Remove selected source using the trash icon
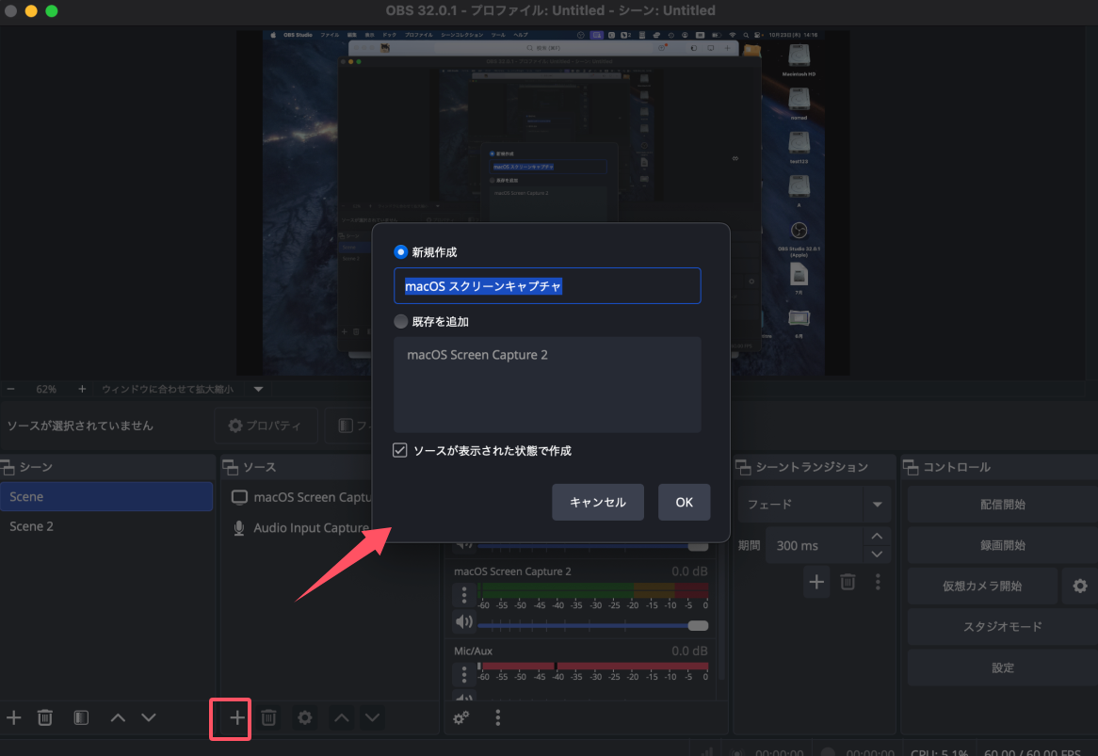Image resolution: width=1098 pixels, height=756 pixels. click(268, 716)
